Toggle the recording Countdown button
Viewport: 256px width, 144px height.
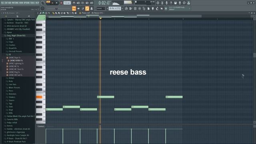83,3
